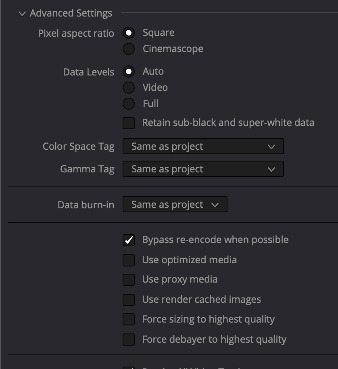Enable Force sizing to highest quality
The height and width of the screenshot is (369, 338).
tap(129, 319)
